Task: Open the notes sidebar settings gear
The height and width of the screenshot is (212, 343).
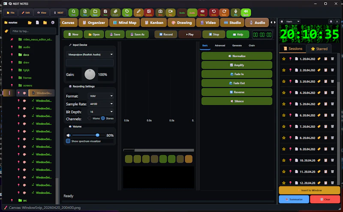Action: tap(53, 23)
